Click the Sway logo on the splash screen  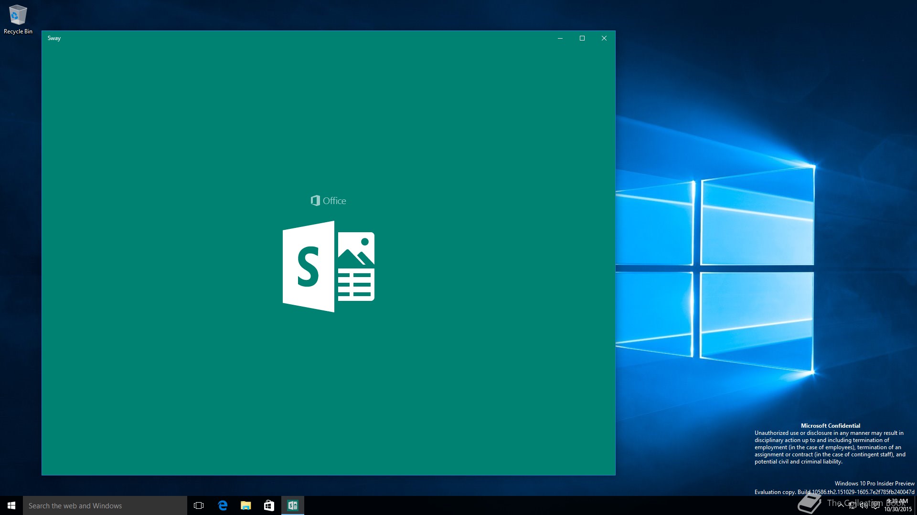pos(329,266)
